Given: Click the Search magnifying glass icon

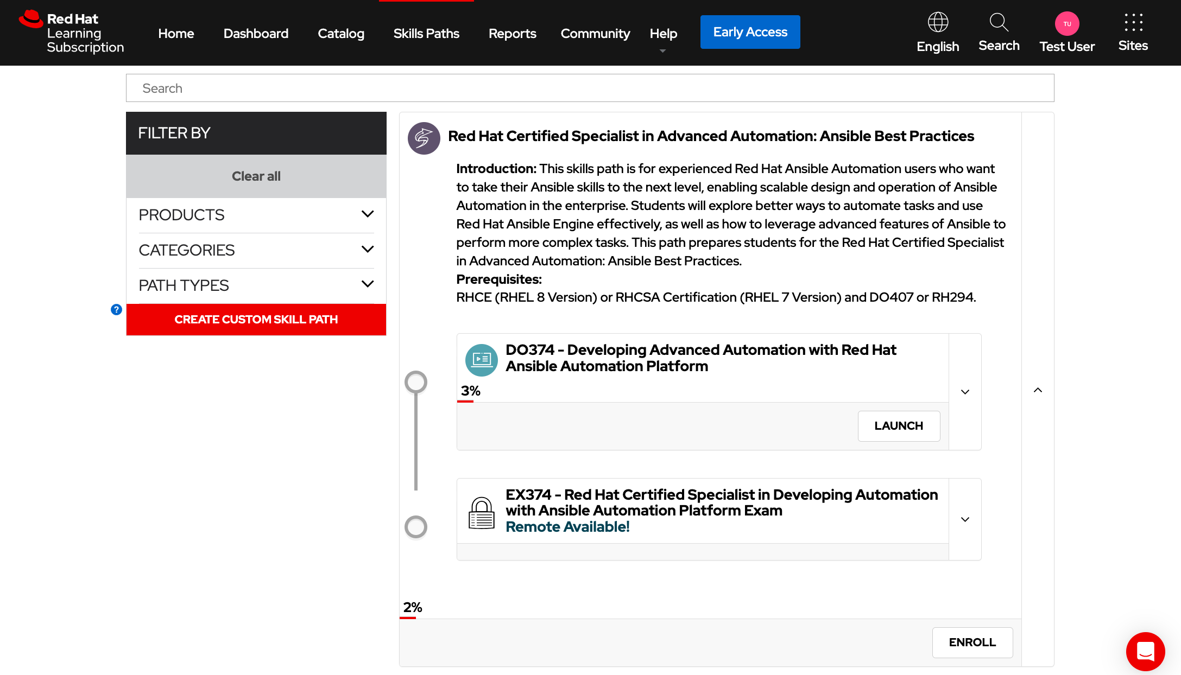Looking at the screenshot, I should click(999, 23).
